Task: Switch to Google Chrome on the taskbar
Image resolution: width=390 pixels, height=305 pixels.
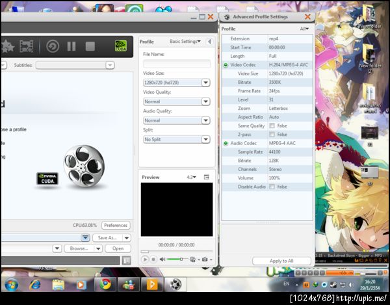Action: click(x=105, y=284)
